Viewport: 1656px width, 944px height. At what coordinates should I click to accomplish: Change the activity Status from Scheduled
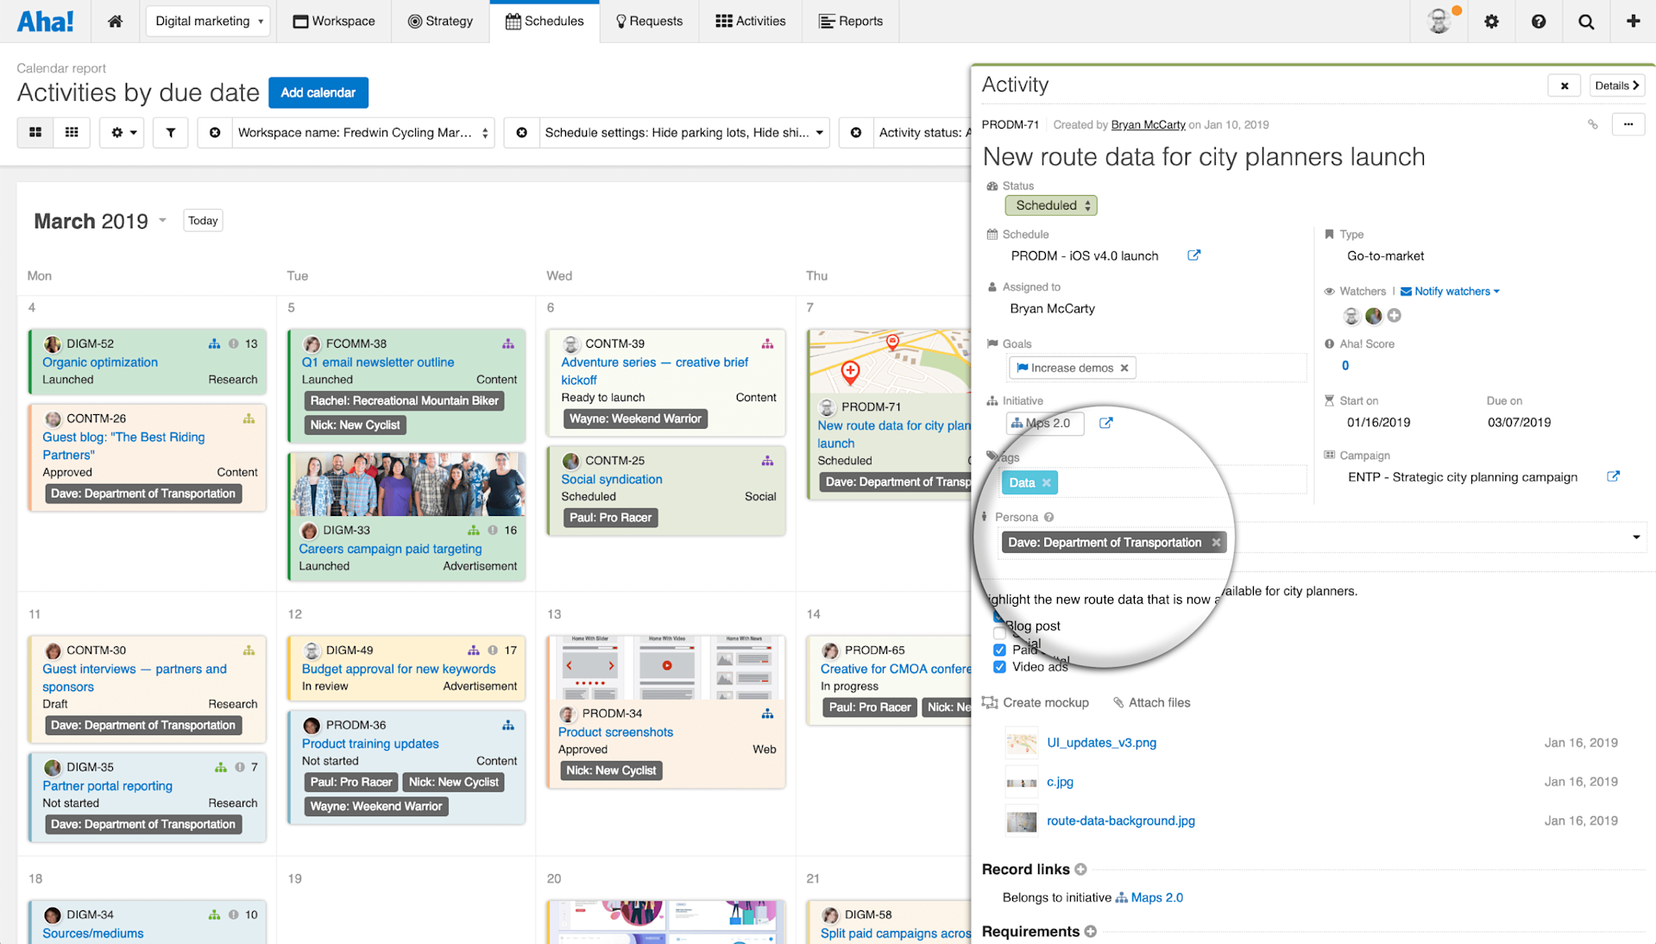click(1050, 205)
